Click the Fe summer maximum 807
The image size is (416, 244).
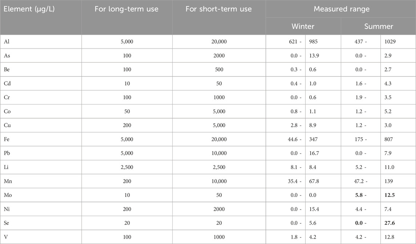(x=388, y=139)
